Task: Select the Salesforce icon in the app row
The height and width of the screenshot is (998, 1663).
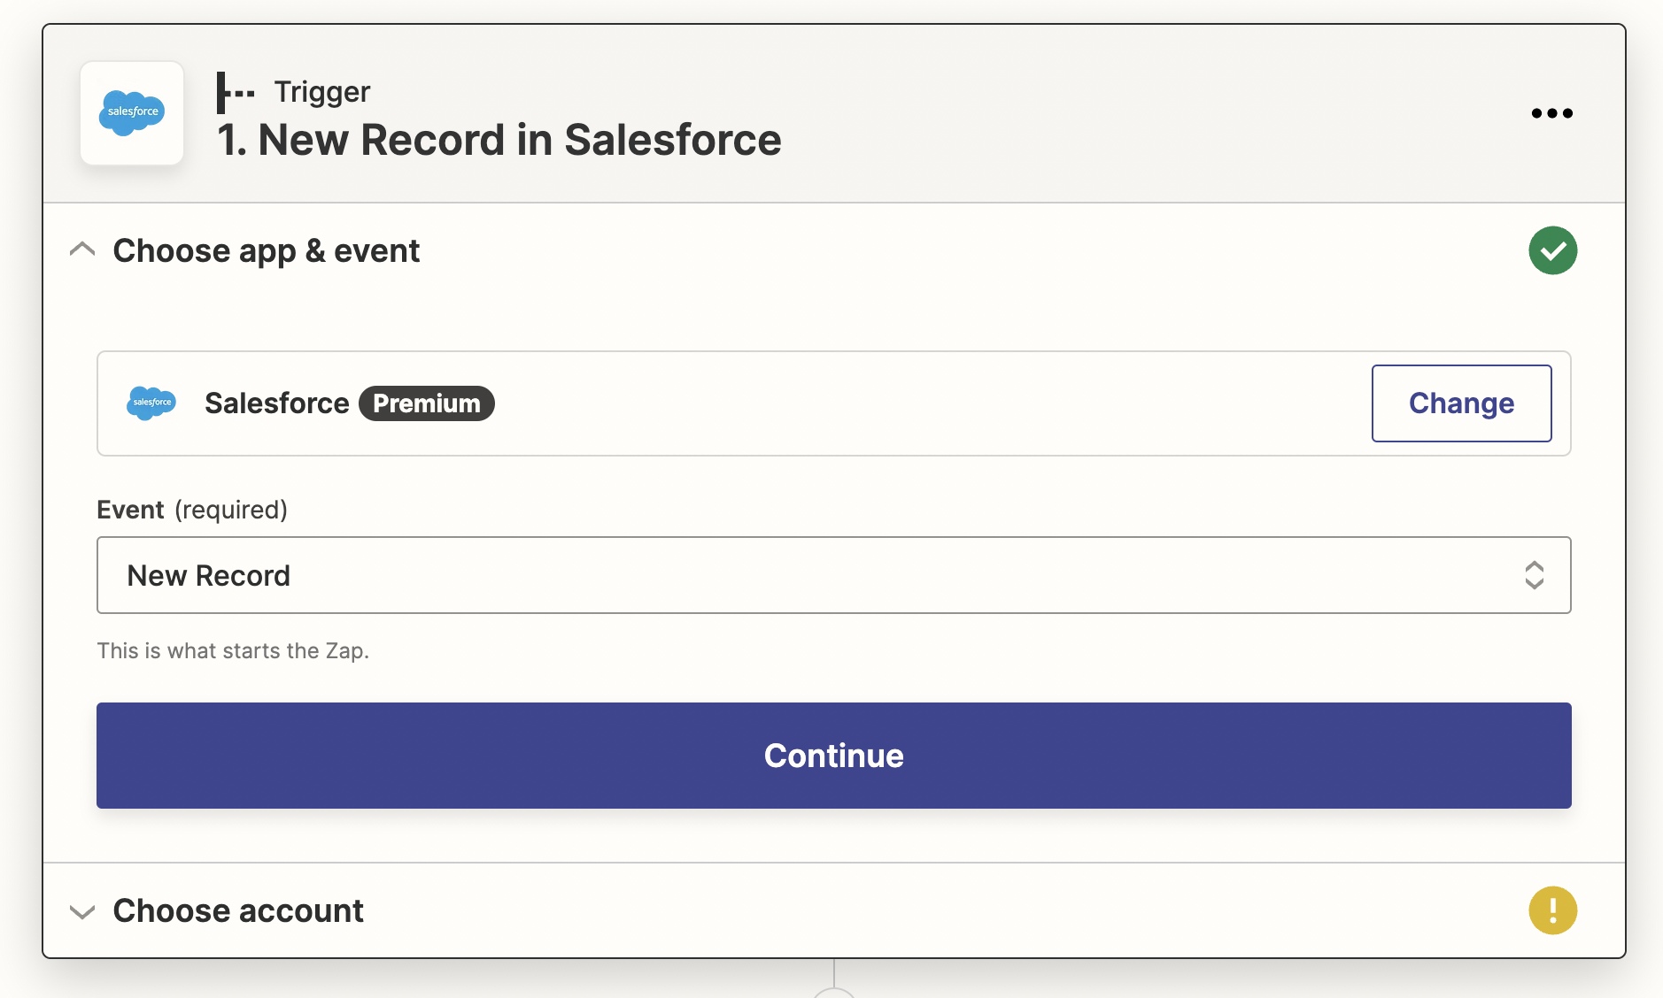Action: pos(151,403)
